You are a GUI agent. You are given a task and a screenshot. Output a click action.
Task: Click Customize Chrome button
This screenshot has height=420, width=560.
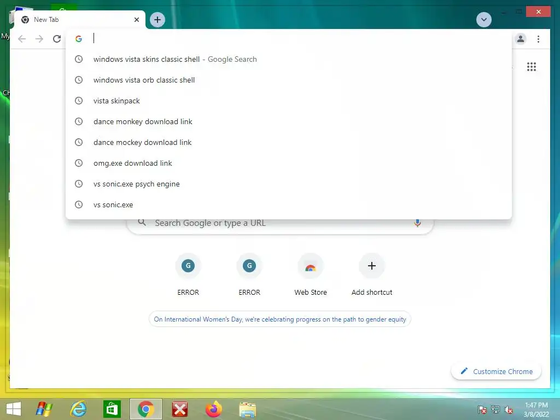[x=497, y=371]
